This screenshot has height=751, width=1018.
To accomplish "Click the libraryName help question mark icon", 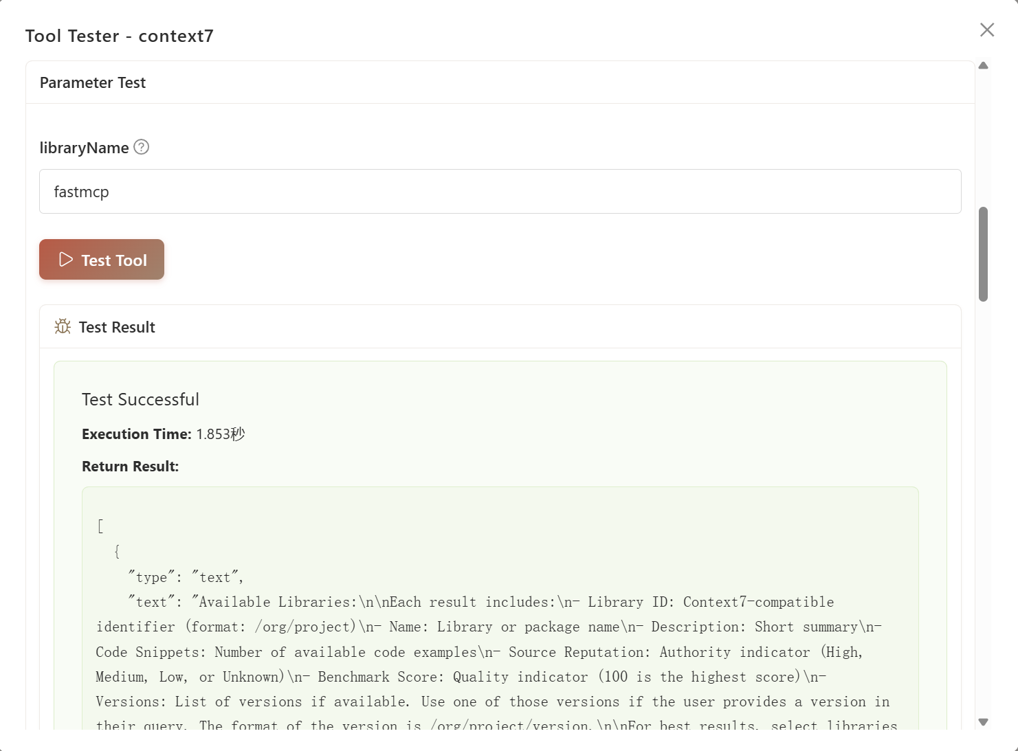I will coord(142,147).
